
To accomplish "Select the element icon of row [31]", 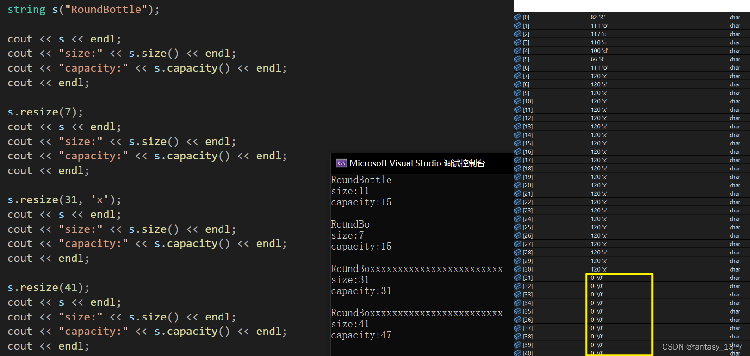I will (518, 278).
